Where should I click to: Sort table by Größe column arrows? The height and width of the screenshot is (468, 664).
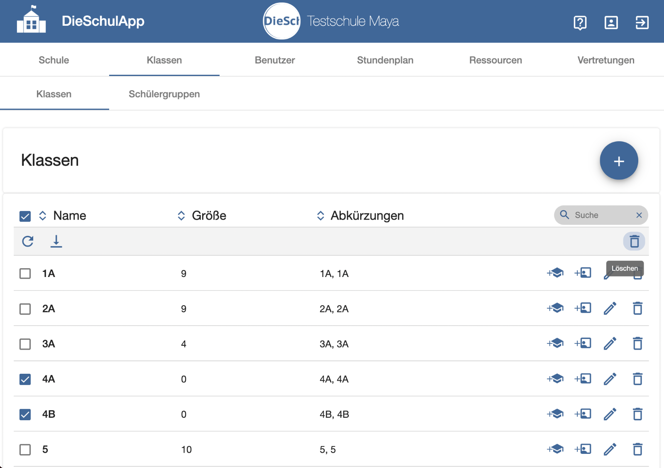tap(181, 216)
